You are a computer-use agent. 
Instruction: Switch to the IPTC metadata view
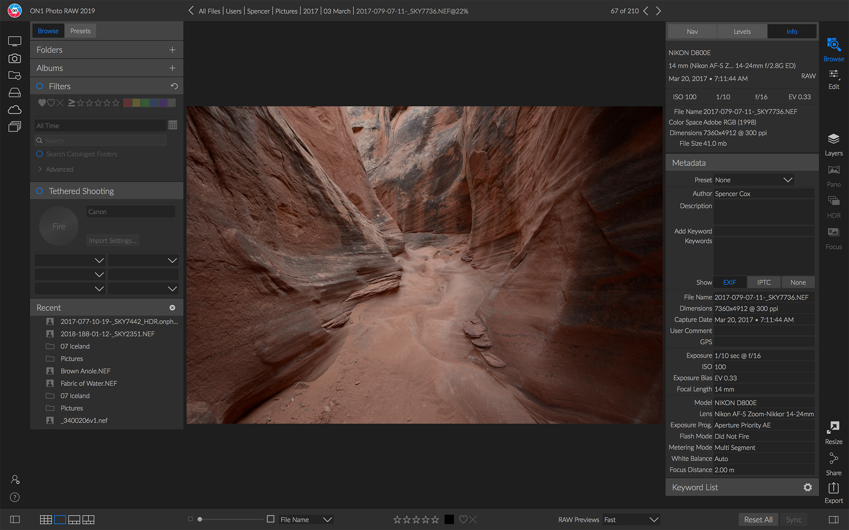point(764,282)
